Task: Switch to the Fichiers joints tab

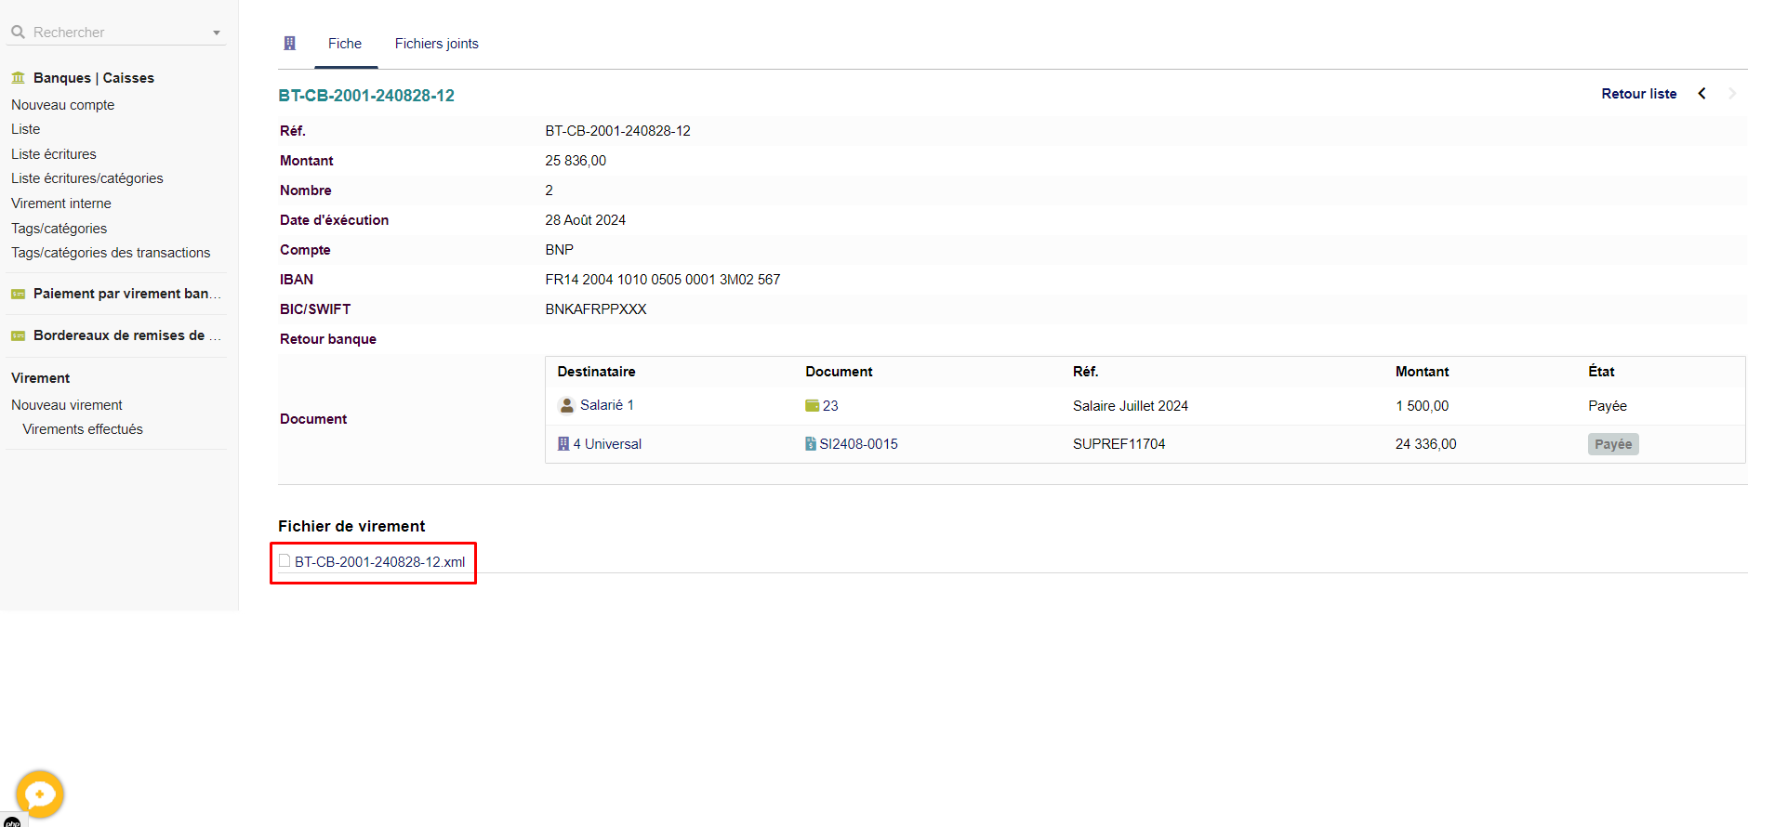Action: [437, 44]
